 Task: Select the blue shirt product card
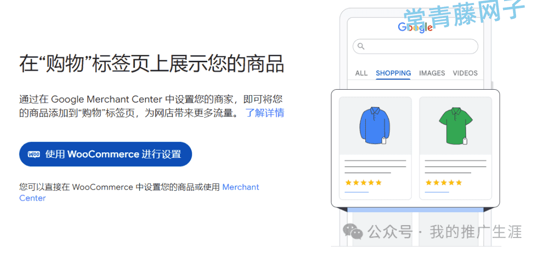coord(375,148)
